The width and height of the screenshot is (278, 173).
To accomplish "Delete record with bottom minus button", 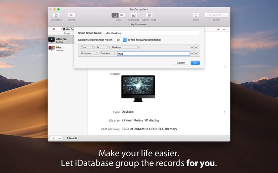I will click(60, 138).
